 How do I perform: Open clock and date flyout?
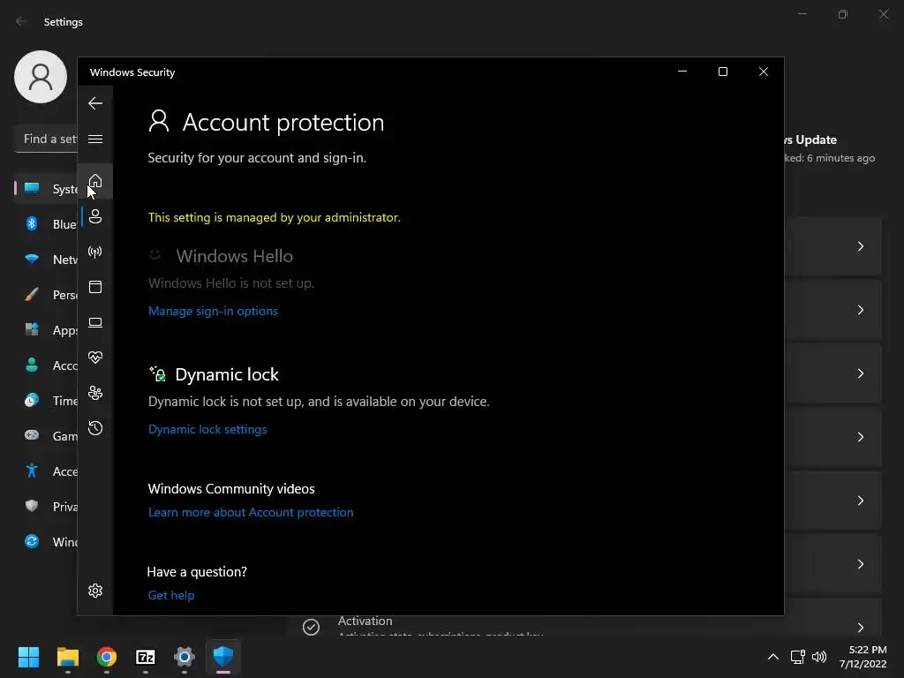[863, 657]
